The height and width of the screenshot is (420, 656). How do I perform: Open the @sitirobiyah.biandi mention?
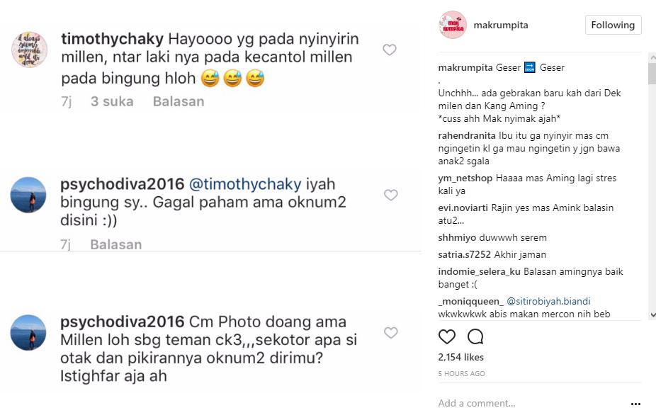coord(548,301)
